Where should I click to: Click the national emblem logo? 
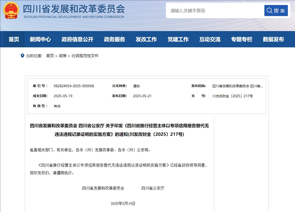coord(11,11)
